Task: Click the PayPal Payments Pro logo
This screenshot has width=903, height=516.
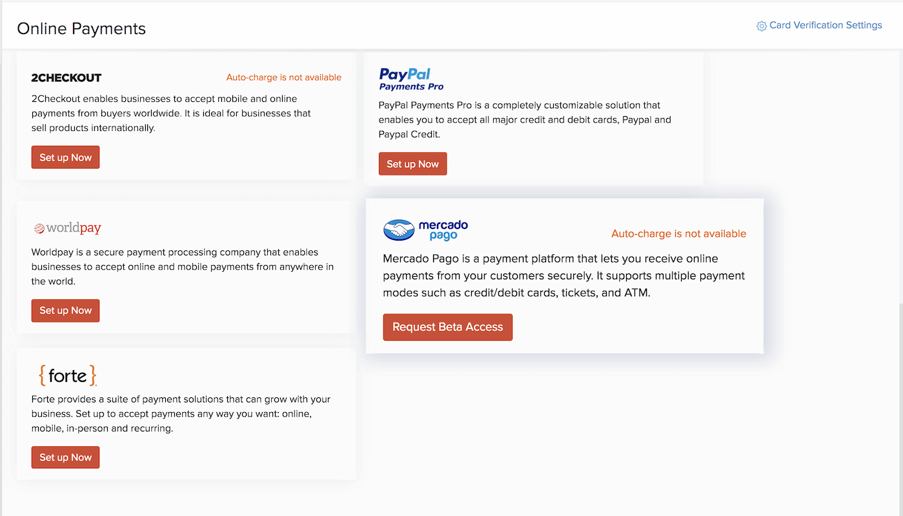Action: 411,79
